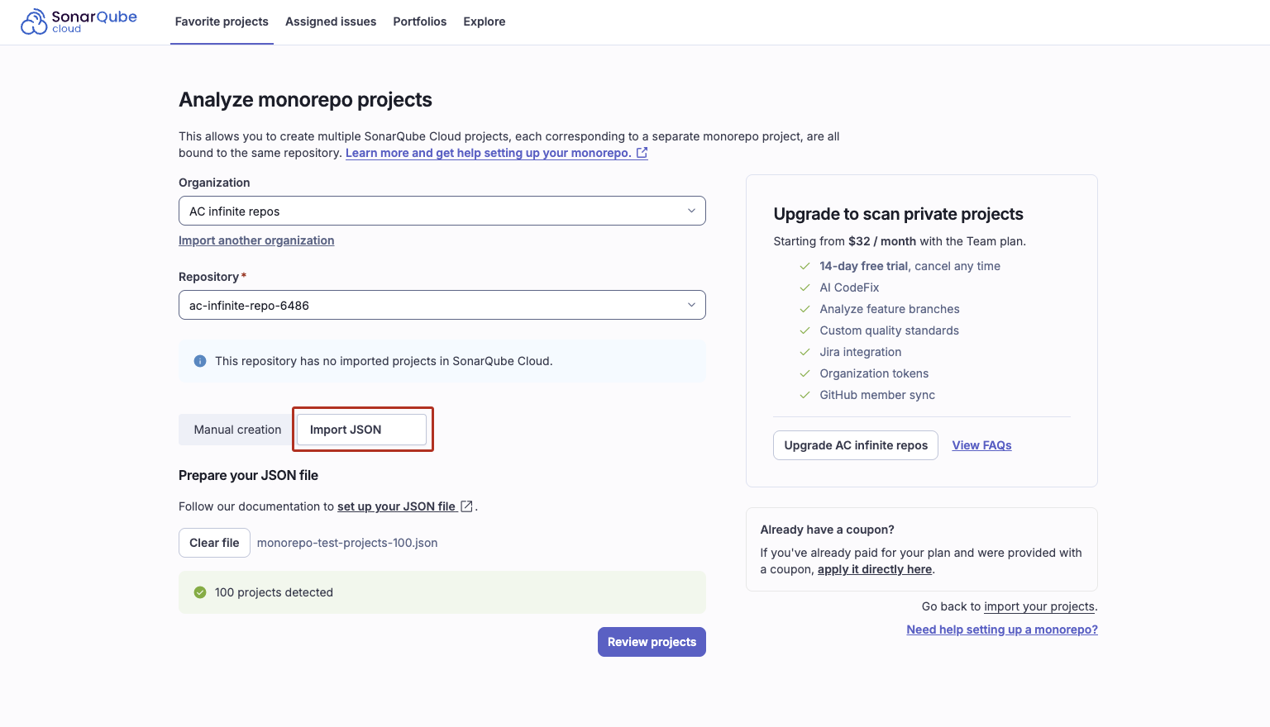The height and width of the screenshot is (727, 1270).
Task: Open the AC infinite repos organization selector
Action: click(x=442, y=211)
